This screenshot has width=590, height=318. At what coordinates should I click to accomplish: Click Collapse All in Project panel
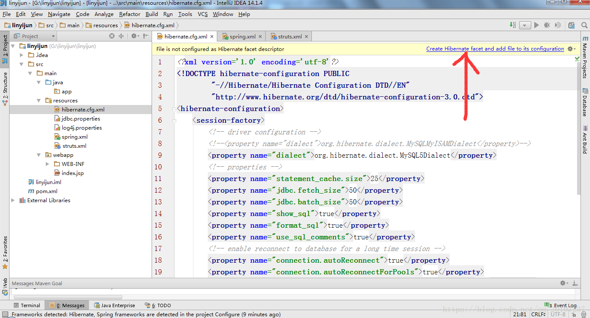tap(121, 36)
